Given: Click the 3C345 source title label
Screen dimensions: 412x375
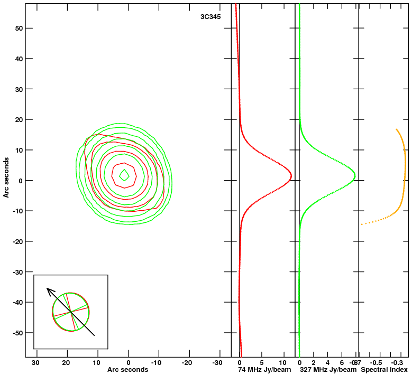Looking at the screenshot, I should tap(210, 17).
